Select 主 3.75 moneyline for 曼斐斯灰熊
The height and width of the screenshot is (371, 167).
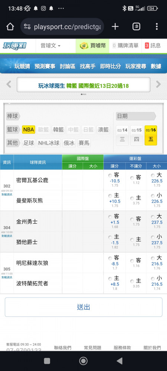[x=132, y=198]
